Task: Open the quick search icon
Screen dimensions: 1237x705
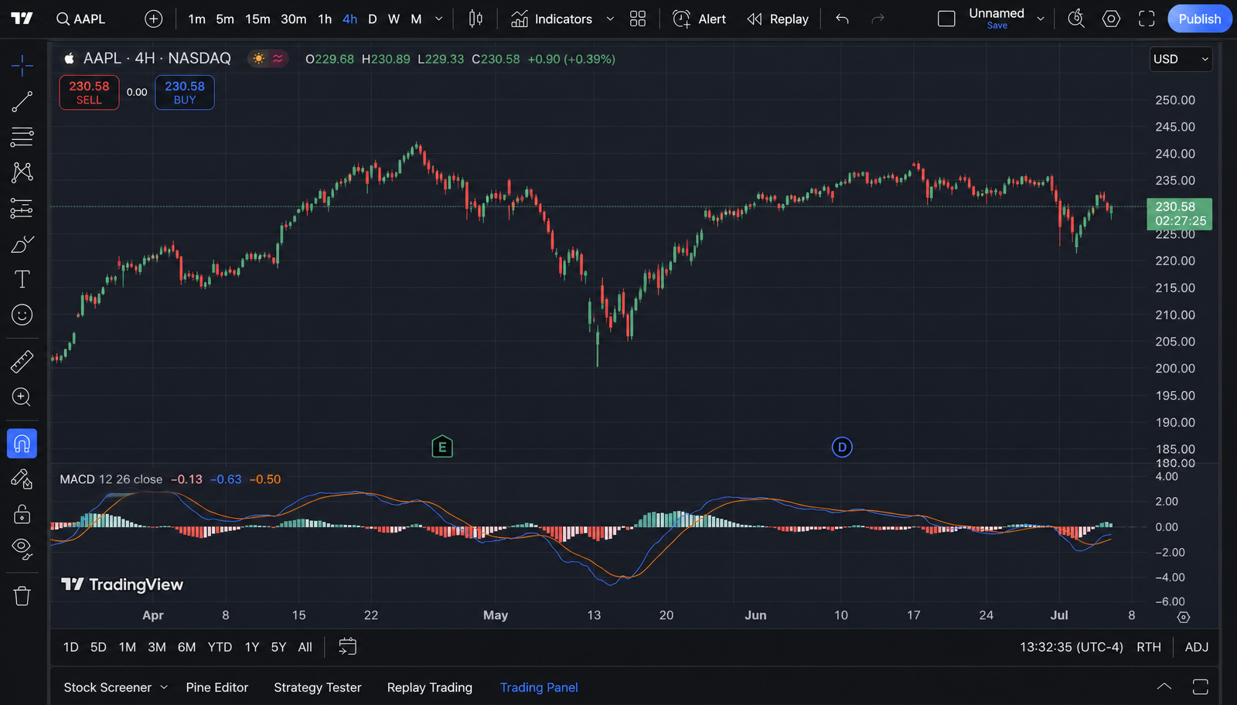Action: [1076, 19]
